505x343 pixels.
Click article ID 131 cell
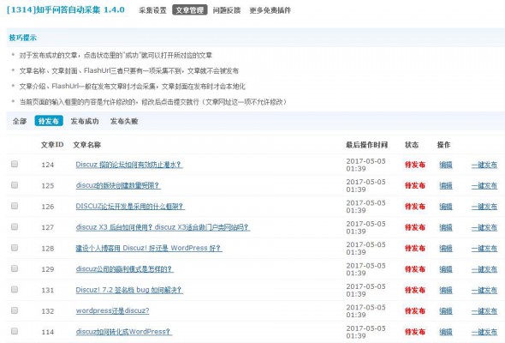point(48,290)
